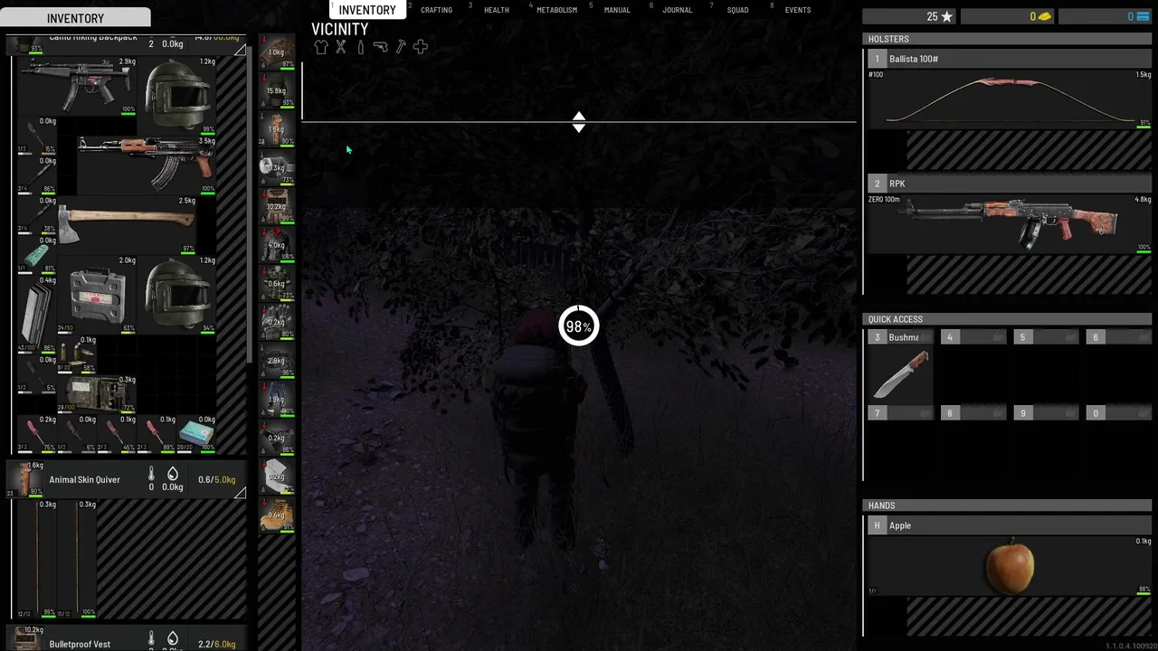Select the second arrow bundle in quiver
Image resolution: width=1158 pixels, height=651 pixels.
click(x=77, y=559)
